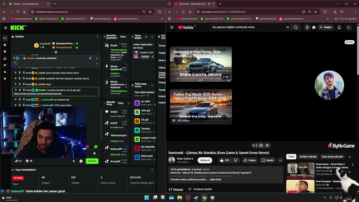359x202 pixels.
Task: Hide end-screen cards with the Gizle button
Action: [x=349, y=42]
